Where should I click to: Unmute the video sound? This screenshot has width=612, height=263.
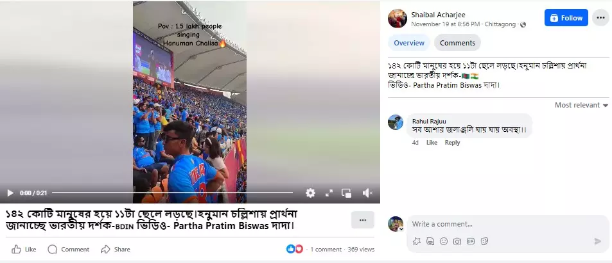click(x=367, y=193)
